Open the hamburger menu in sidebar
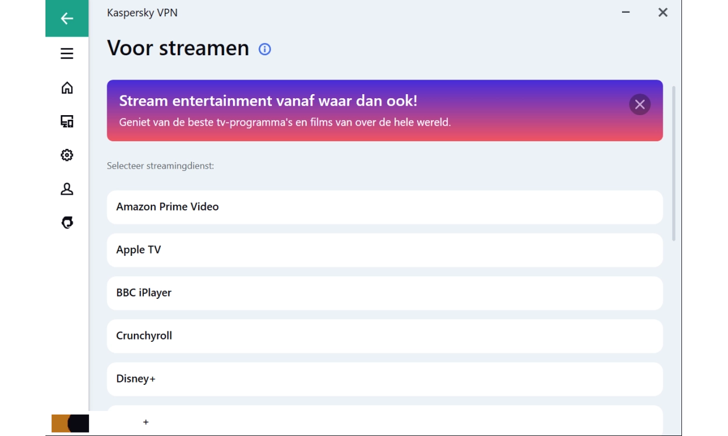 coord(67,54)
